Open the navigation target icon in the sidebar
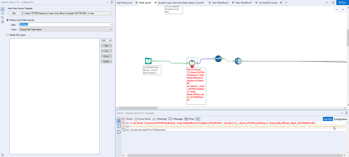 coord(3,13)
